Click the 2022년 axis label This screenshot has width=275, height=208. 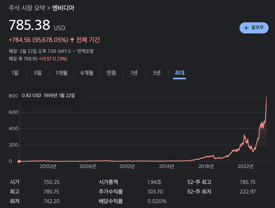246,166
